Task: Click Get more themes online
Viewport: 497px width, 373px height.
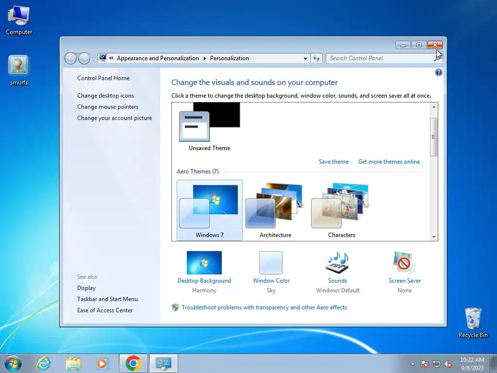Action: pyautogui.click(x=389, y=161)
